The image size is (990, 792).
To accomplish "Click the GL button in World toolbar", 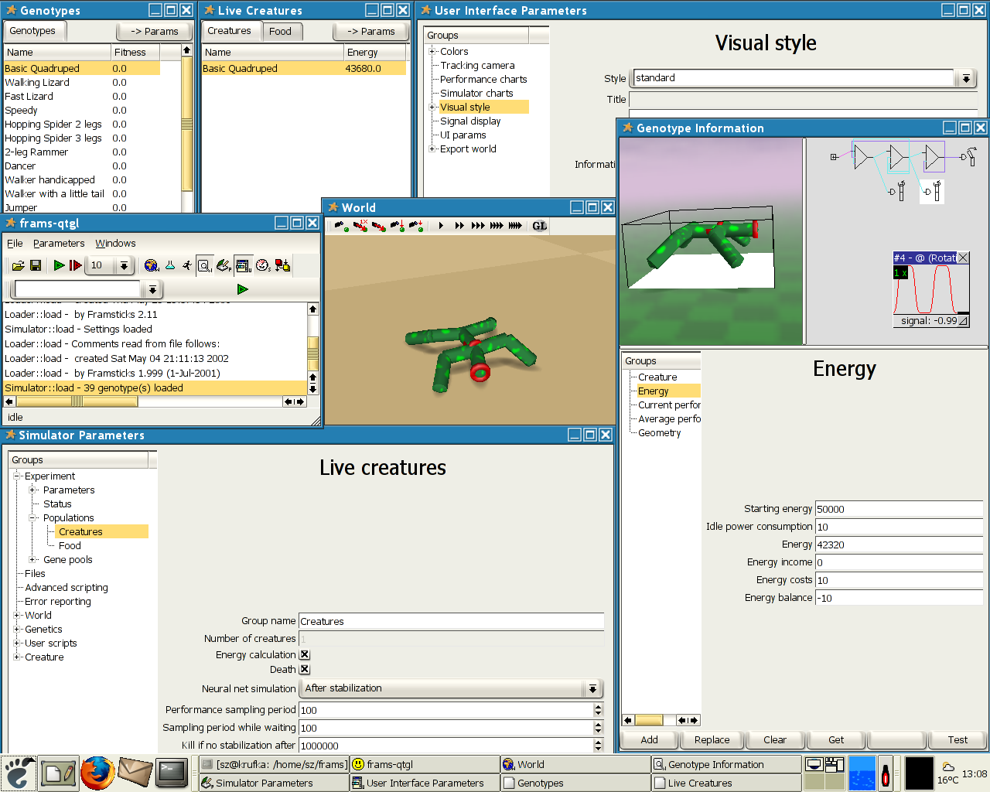I will pyautogui.click(x=539, y=226).
